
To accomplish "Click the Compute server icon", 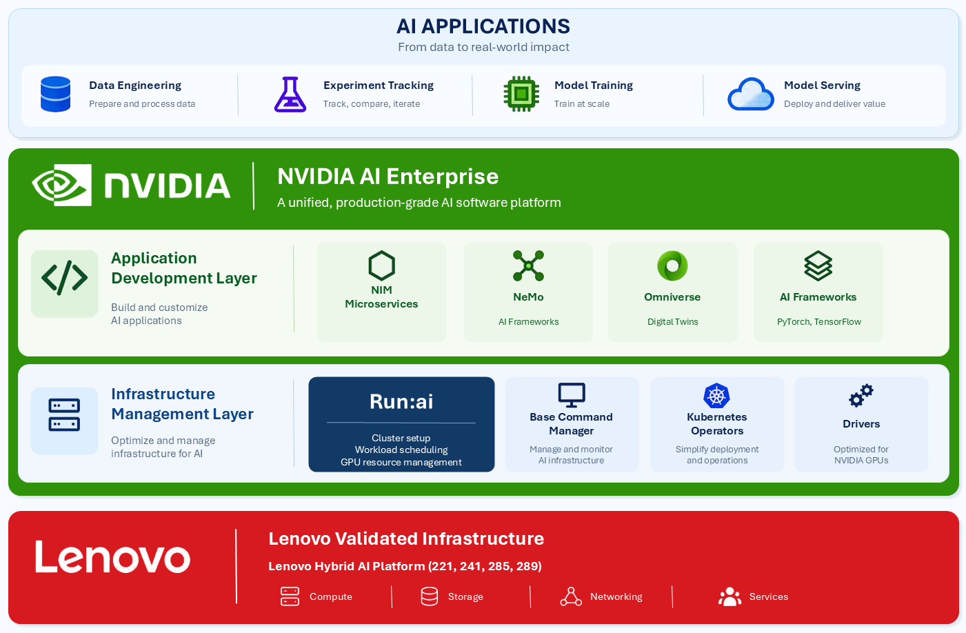I will pos(290,596).
